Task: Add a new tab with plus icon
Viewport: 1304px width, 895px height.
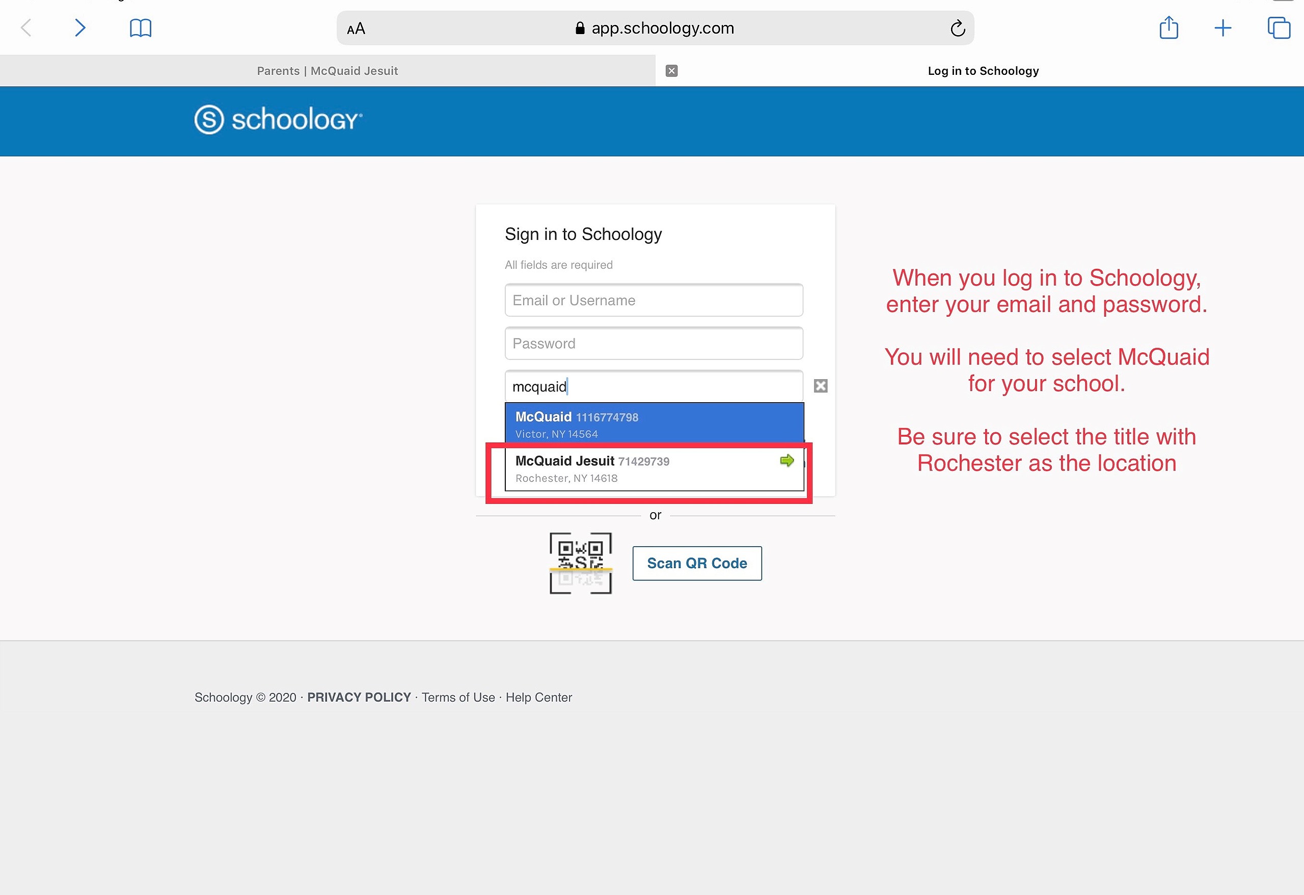Action: click(1222, 28)
